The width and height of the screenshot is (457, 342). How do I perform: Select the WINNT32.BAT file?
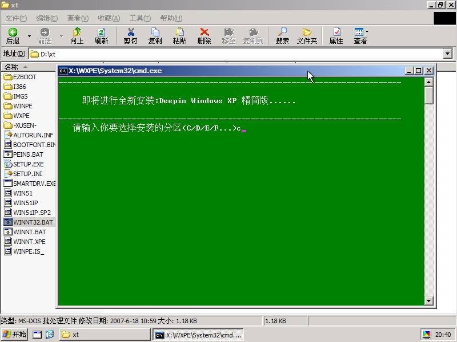point(29,222)
